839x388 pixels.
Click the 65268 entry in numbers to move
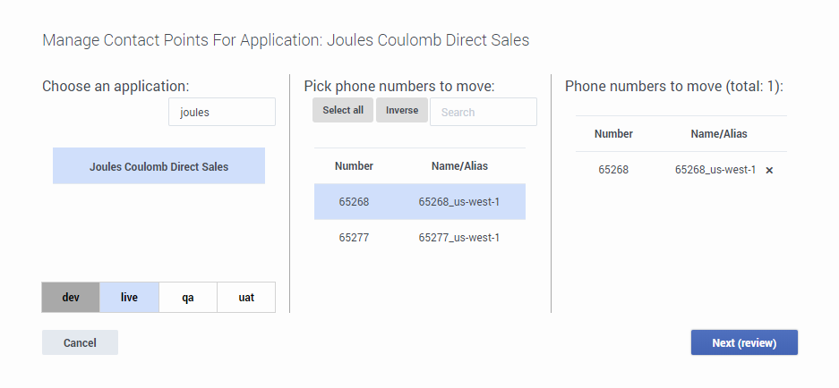613,170
